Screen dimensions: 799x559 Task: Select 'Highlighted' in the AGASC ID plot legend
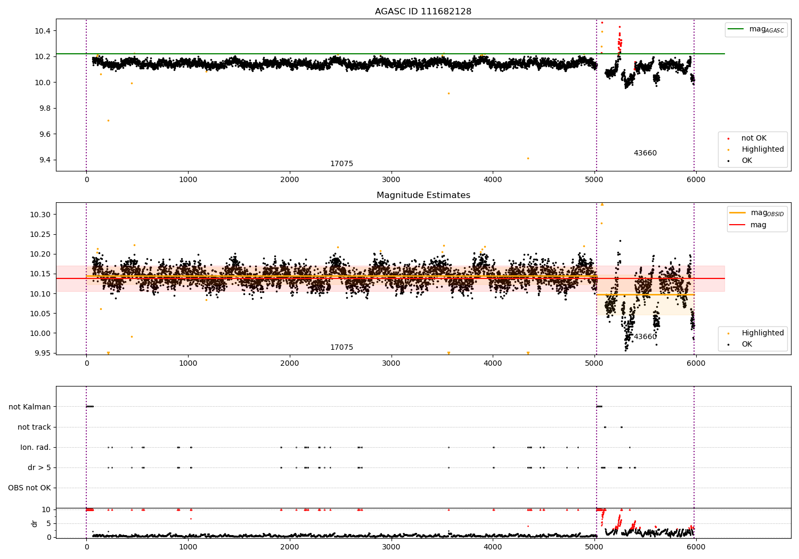pos(763,150)
